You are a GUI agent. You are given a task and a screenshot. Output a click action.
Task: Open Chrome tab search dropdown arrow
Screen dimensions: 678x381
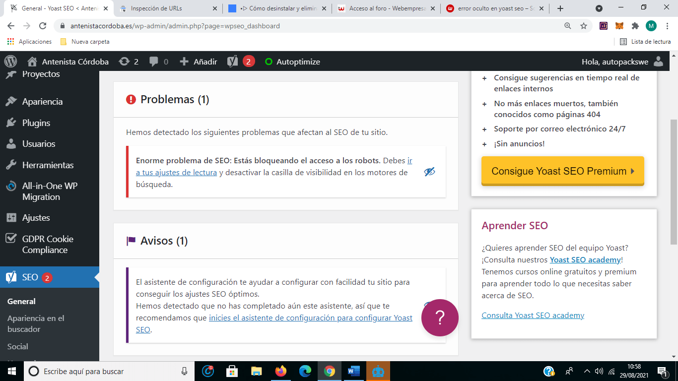pos(599,8)
